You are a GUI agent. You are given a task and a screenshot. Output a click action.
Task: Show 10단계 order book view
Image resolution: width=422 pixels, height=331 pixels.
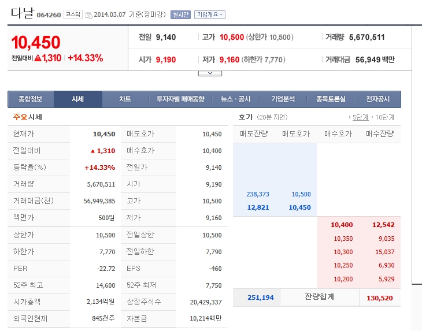[384, 117]
